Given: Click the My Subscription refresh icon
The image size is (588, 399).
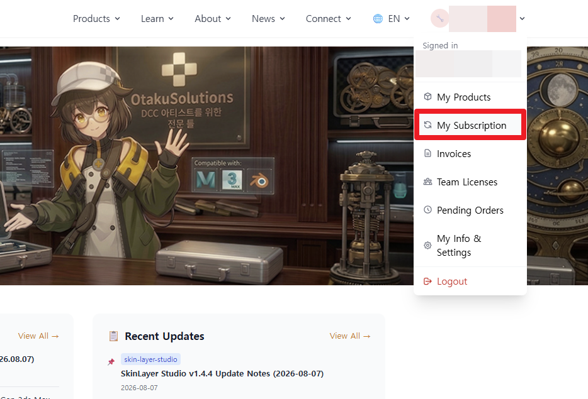Looking at the screenshot, I should point(427,125).
